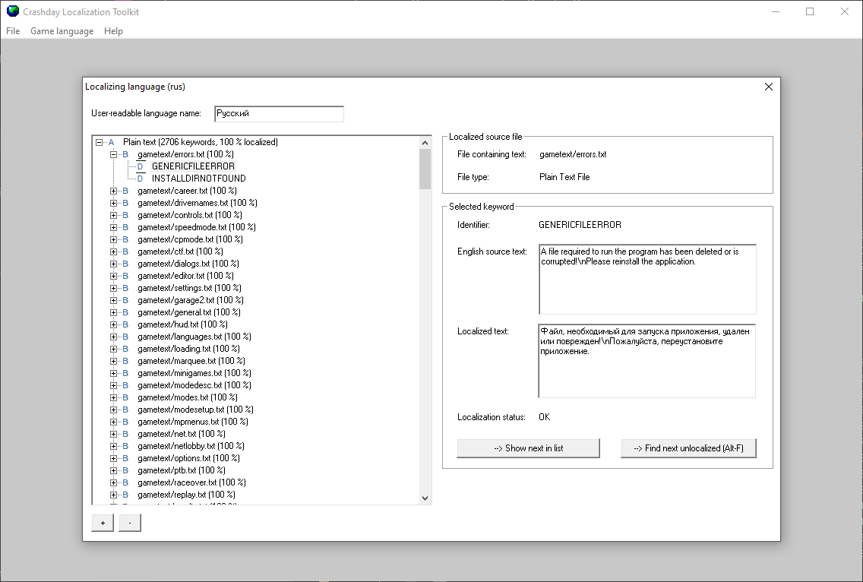Select gametext/minigames.txt in the tree
Screen dimensions: 863x582
(194, 373)
